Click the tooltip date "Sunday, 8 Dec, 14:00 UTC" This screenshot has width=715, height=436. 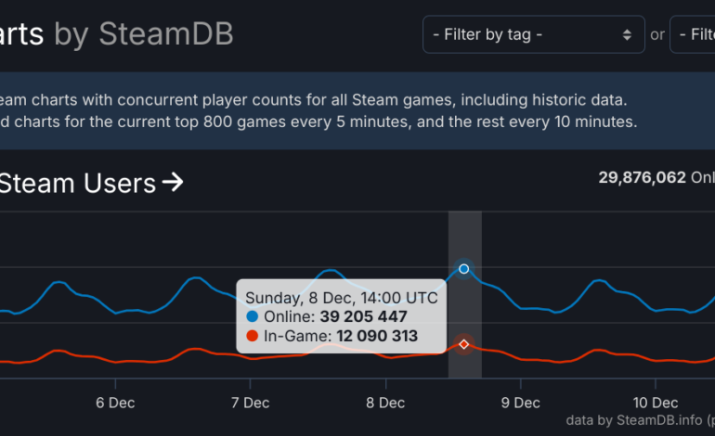(x=342, y=298)
